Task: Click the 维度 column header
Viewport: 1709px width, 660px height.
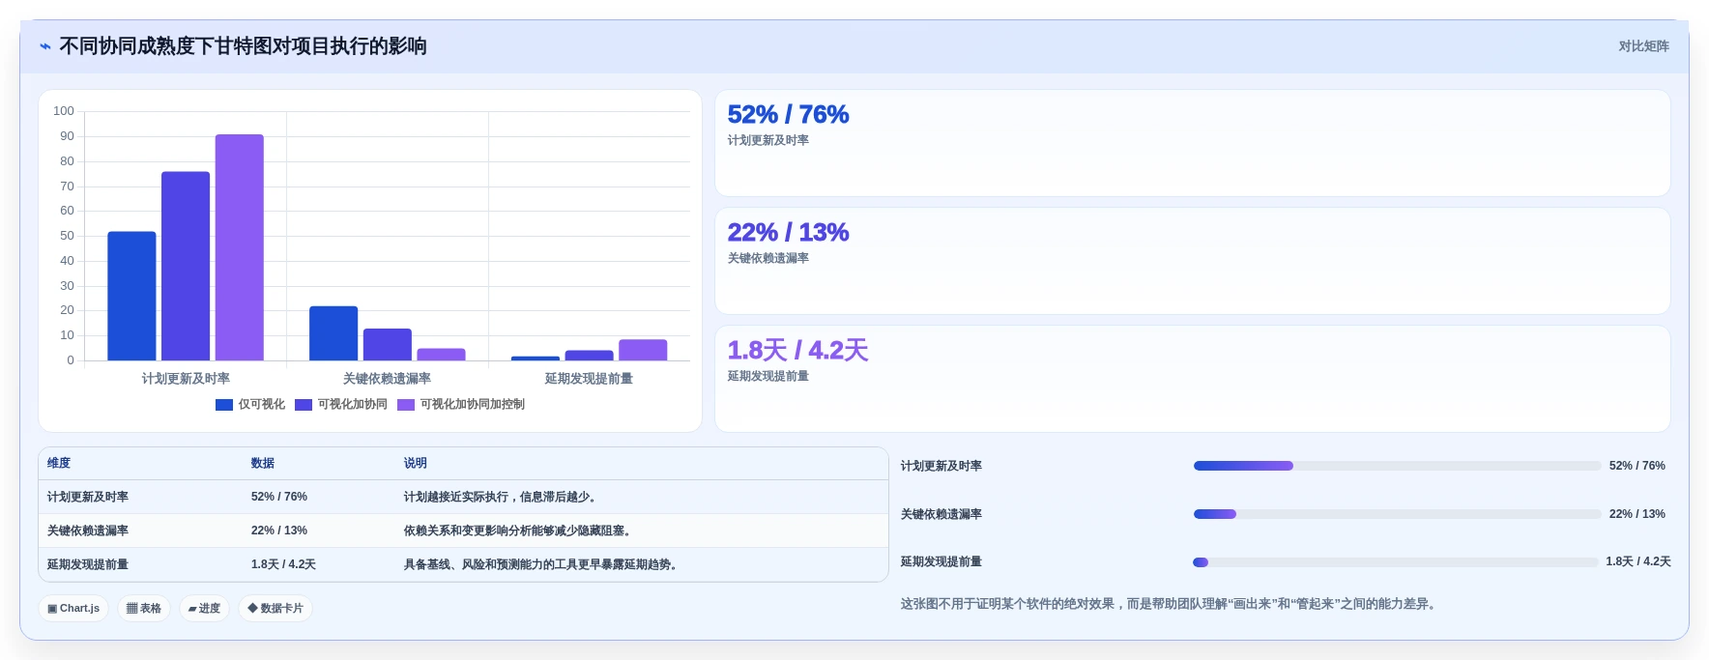Action: click(x=59, y=464)
